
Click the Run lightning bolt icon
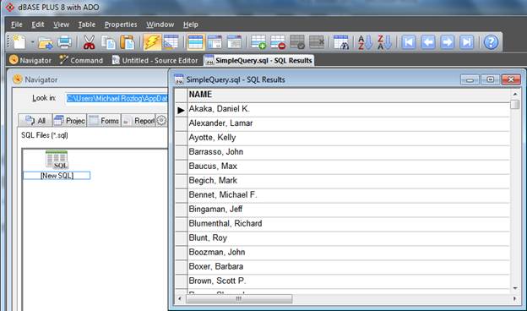click(x=152, y=42)
